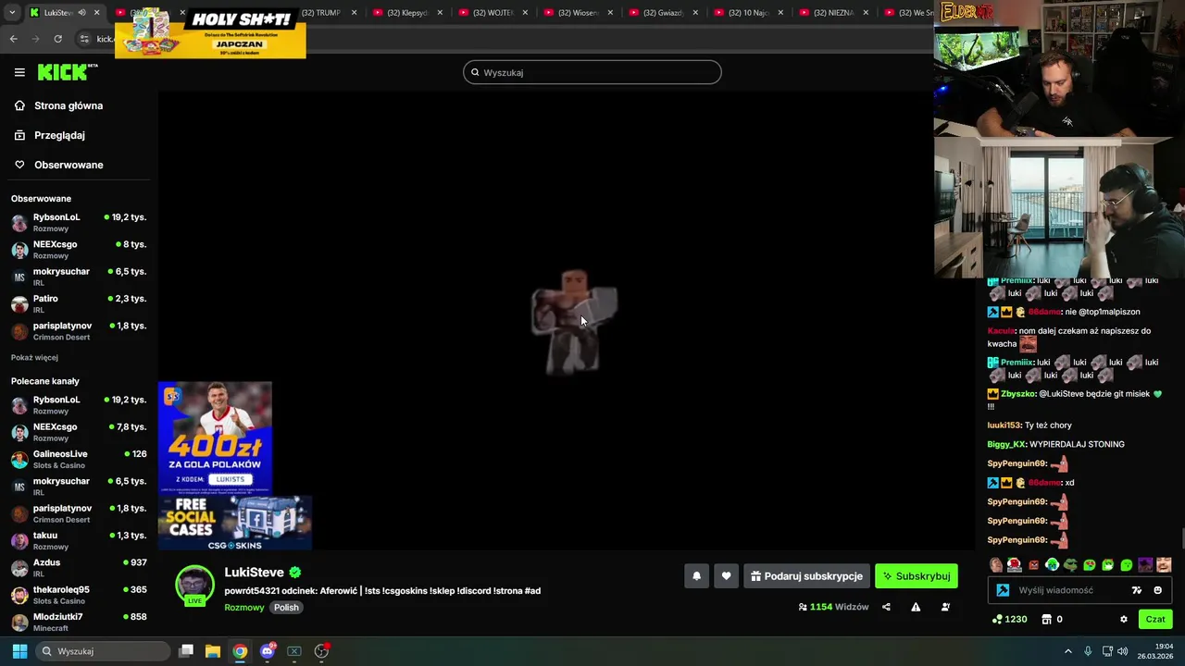This screenshot has width=1185, height=666.
Task: Open Windows Start menu
Action: (x=19, y=651)
